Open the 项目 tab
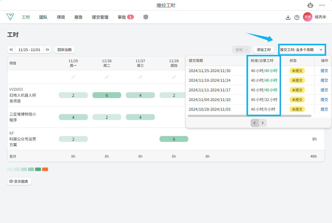Image resolution: width=332 pixels, height=223 pixels. pos(61,17)
